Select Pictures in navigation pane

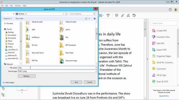10,44
